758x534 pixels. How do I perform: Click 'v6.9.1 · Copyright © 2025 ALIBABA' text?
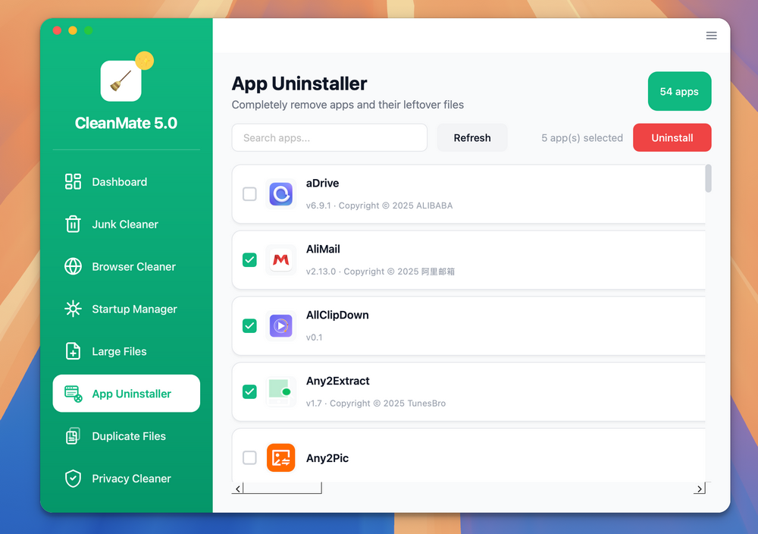click(380, 206)
